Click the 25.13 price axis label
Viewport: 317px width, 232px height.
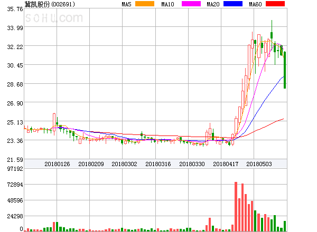(15, 122)
